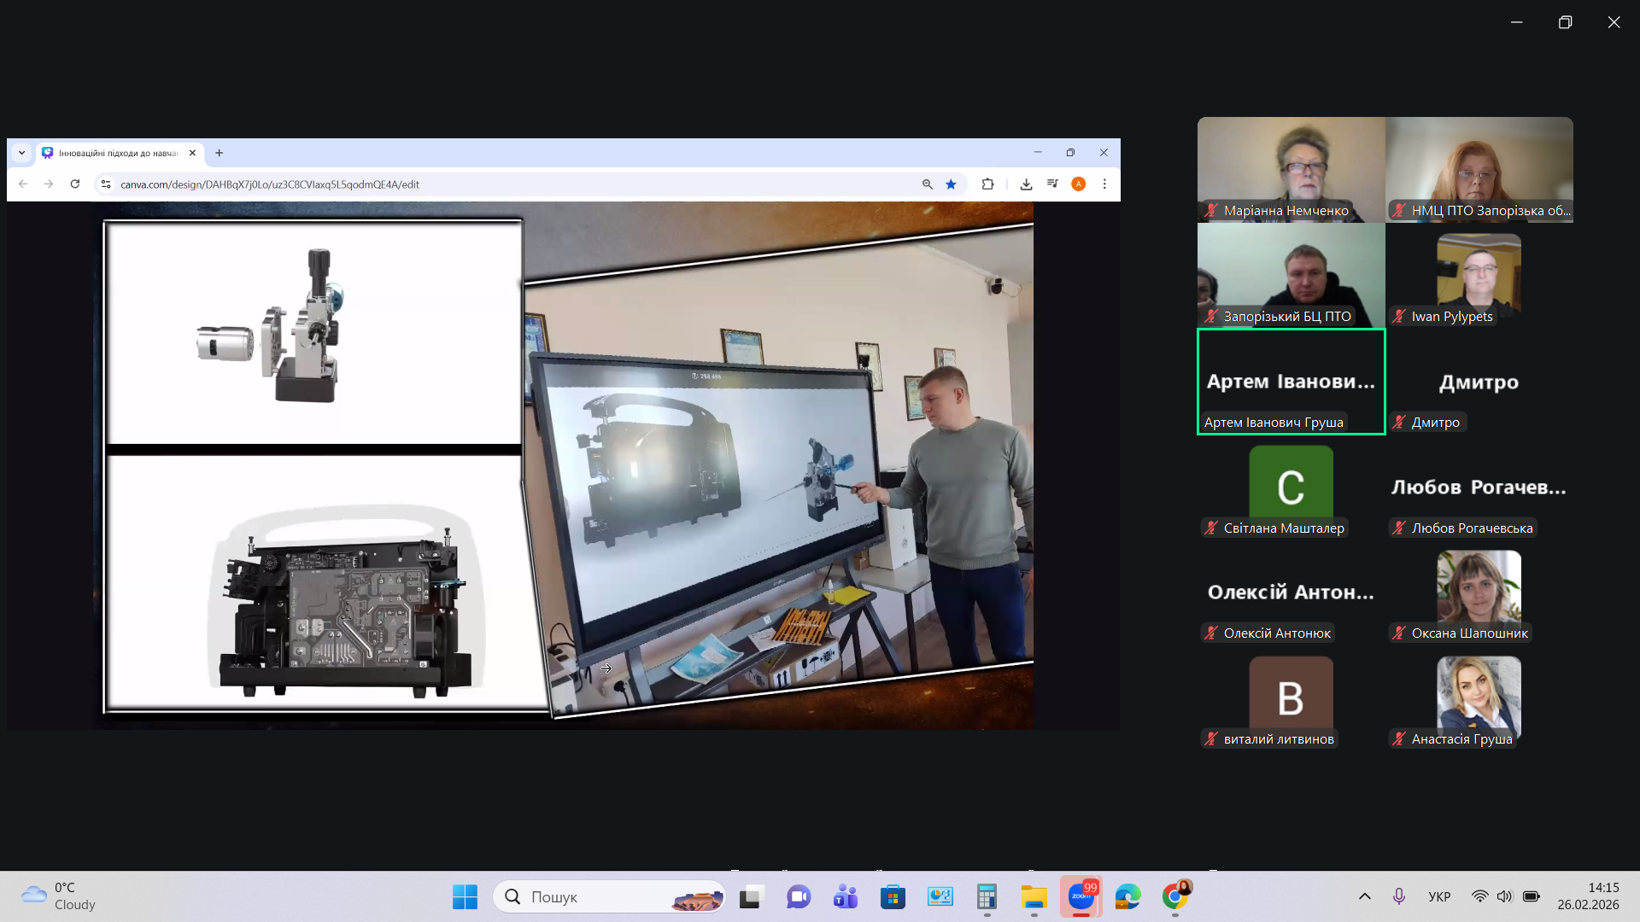This screenshot has width=1640, height=922.
Task: Expand hidden system tray icons
Action: tap(1365, 896)
